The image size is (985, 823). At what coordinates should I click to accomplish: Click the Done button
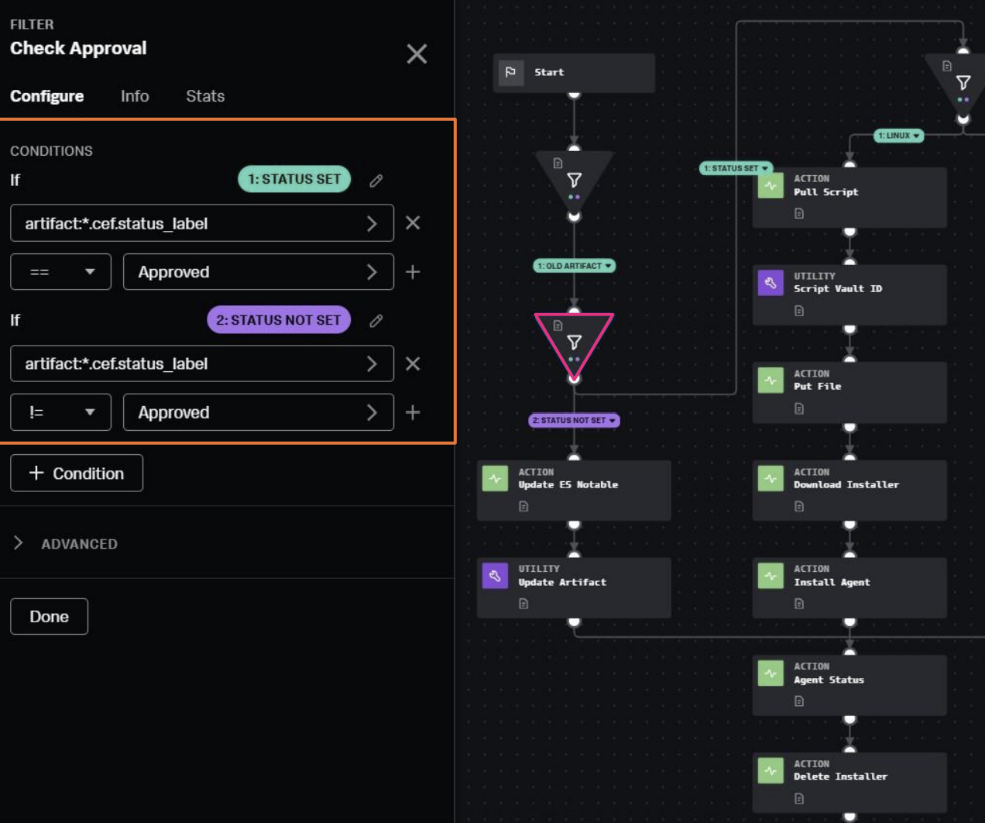coord(49,617)
